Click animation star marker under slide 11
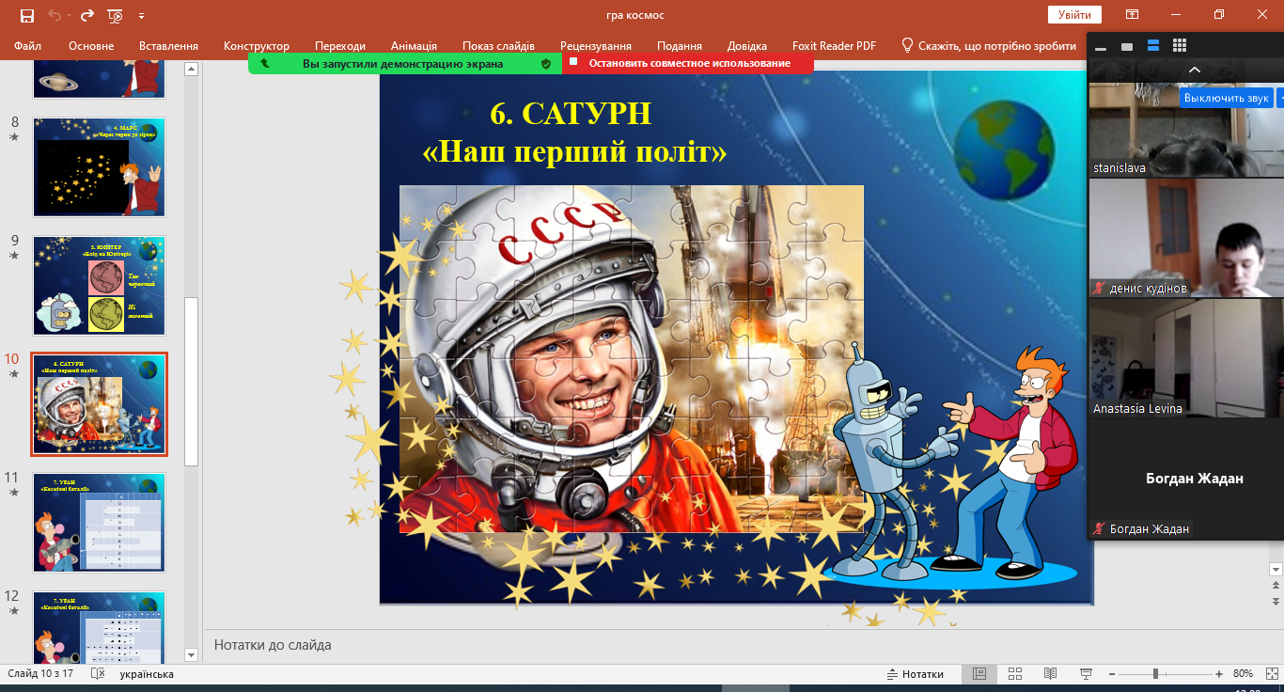This screenshot has width=1284, height=692. (13, 492)
